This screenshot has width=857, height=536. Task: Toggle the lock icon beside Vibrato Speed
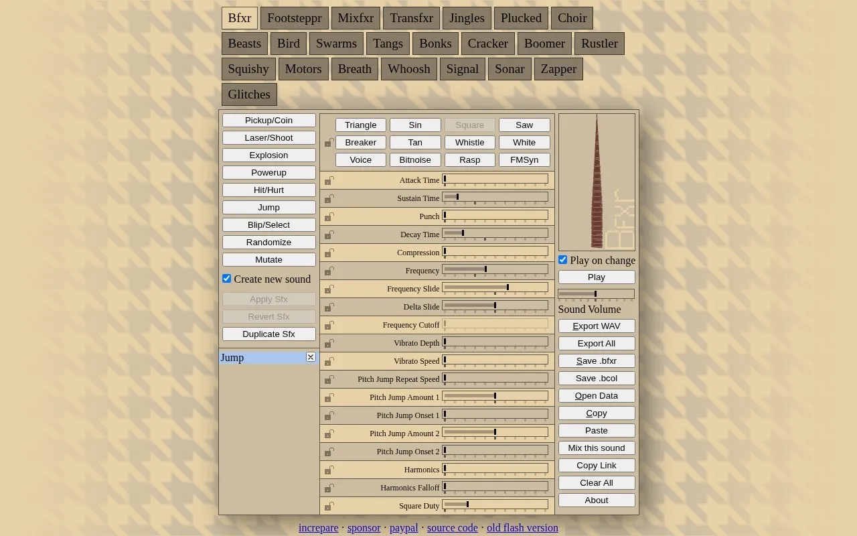[x=329, y=362]
